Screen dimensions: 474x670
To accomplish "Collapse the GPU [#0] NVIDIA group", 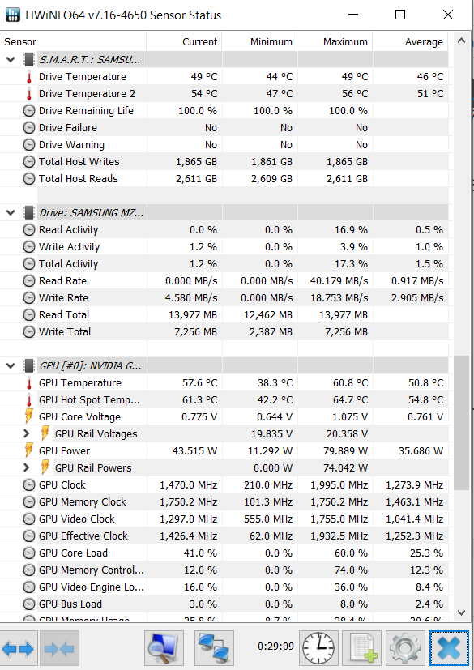I will [11, 365].
